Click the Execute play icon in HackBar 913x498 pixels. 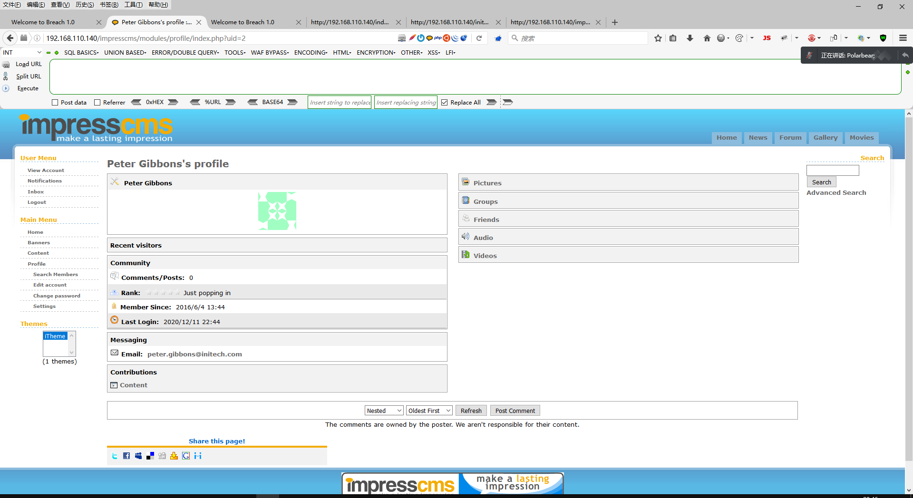coord(6,88)
